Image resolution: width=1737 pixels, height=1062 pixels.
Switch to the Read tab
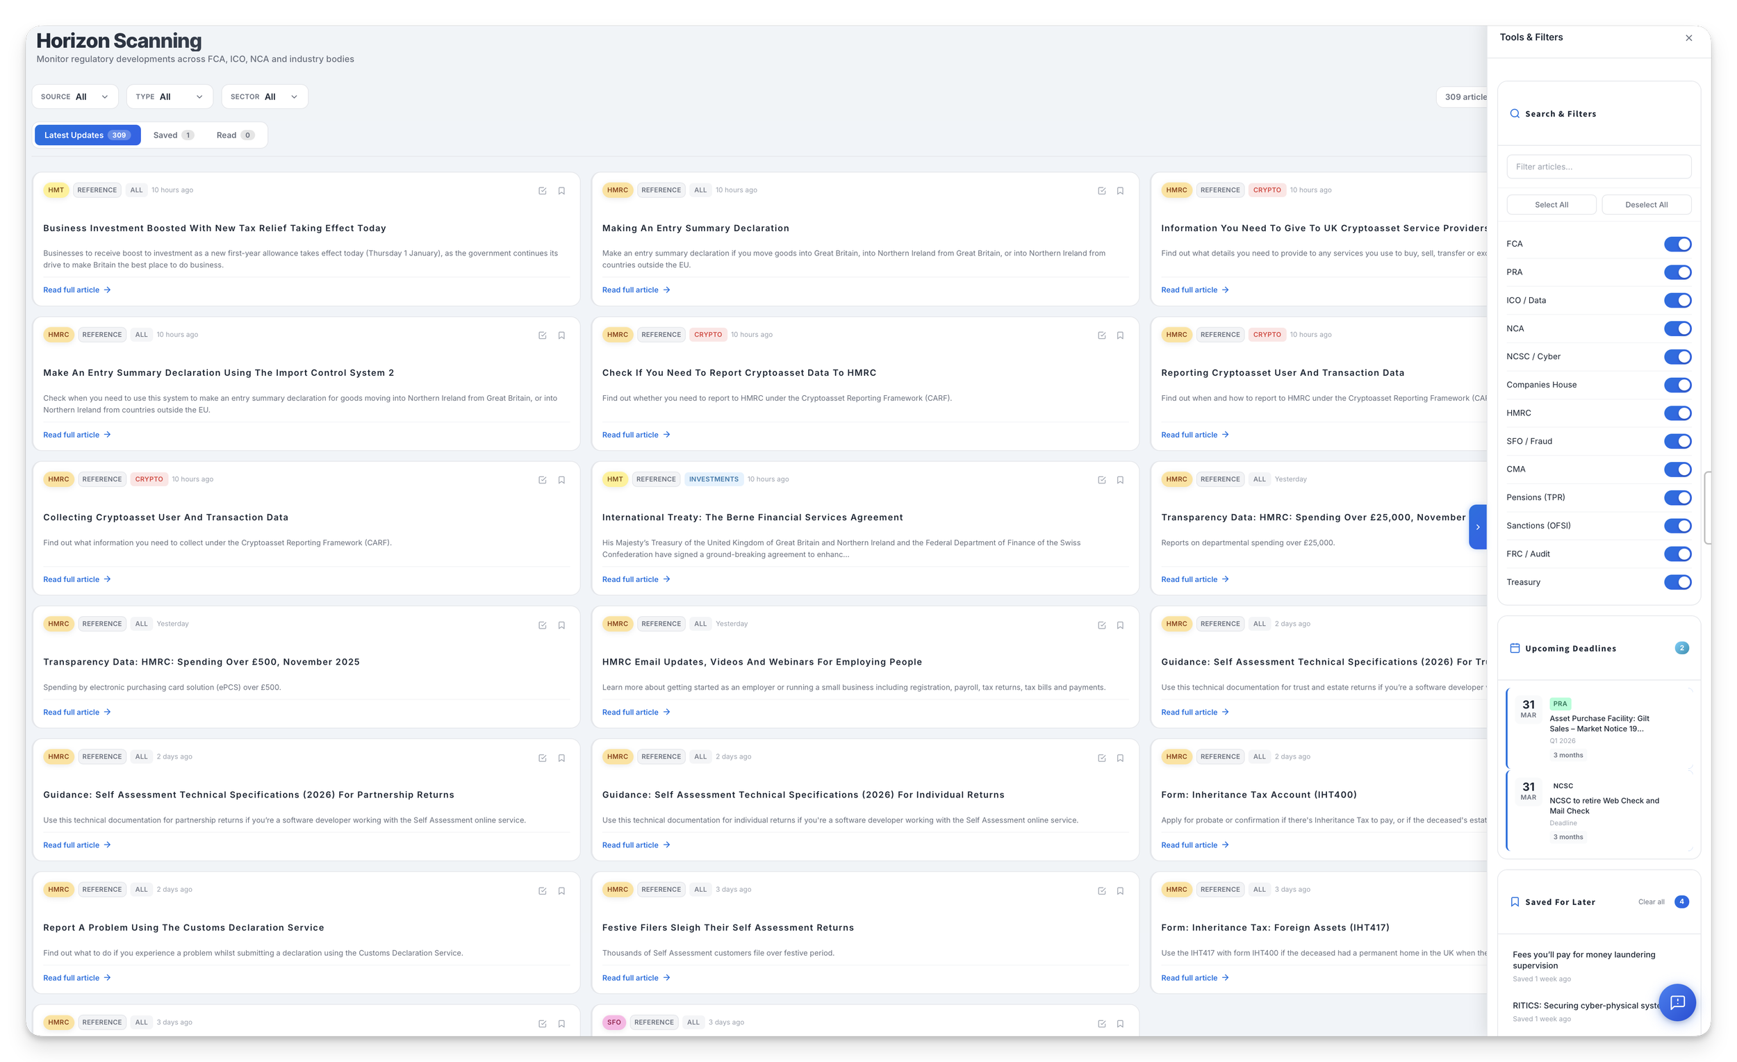tap(235, 135)
